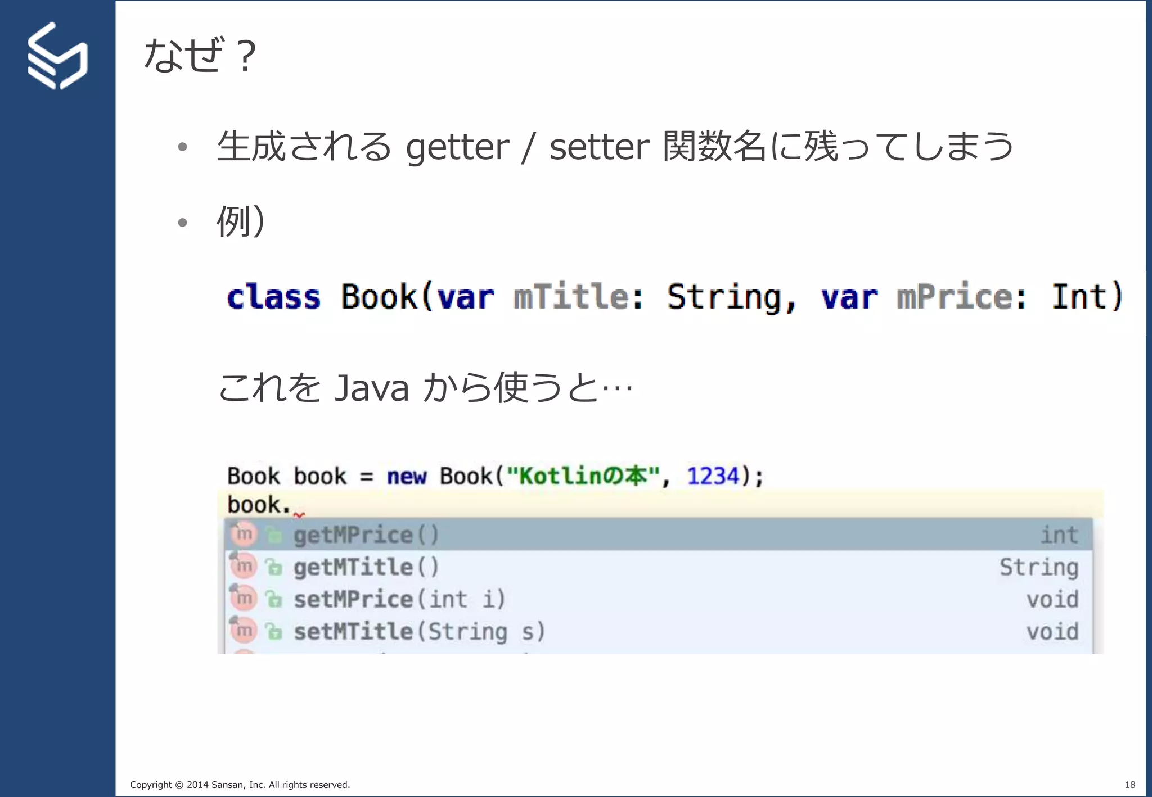Click the method icon beside getMTitle()
The height and width of the screenshot is (797, 1152).
pyautogui.click(x=244, y=566)
